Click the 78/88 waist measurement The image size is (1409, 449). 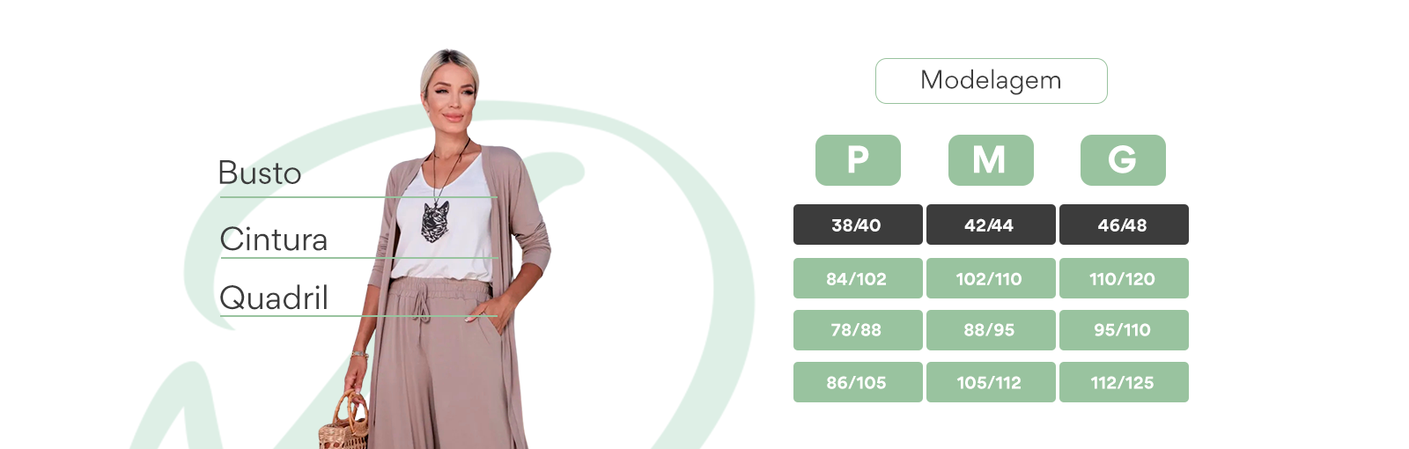tap(858, 330)
